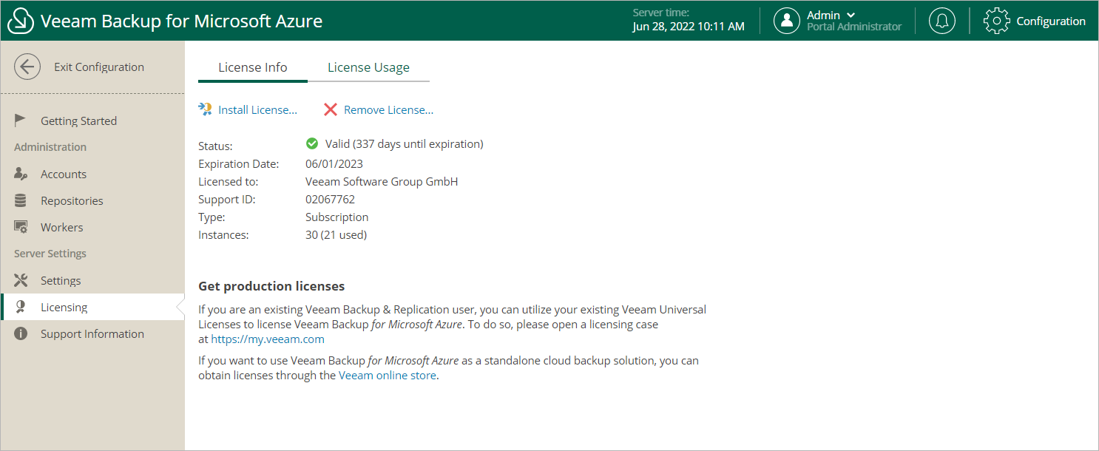Click the Server Settings section header
This screenshot has width=1099, height=451.
pos(50,254)
